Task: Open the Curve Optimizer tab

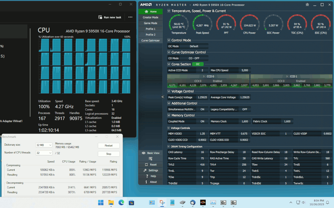Action: (x=151, y=40)
